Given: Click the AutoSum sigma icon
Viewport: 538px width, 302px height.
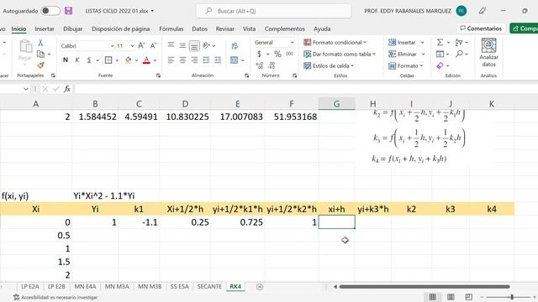Looking at the screenshot, I should pyautogui.click(x=440, y=42).
